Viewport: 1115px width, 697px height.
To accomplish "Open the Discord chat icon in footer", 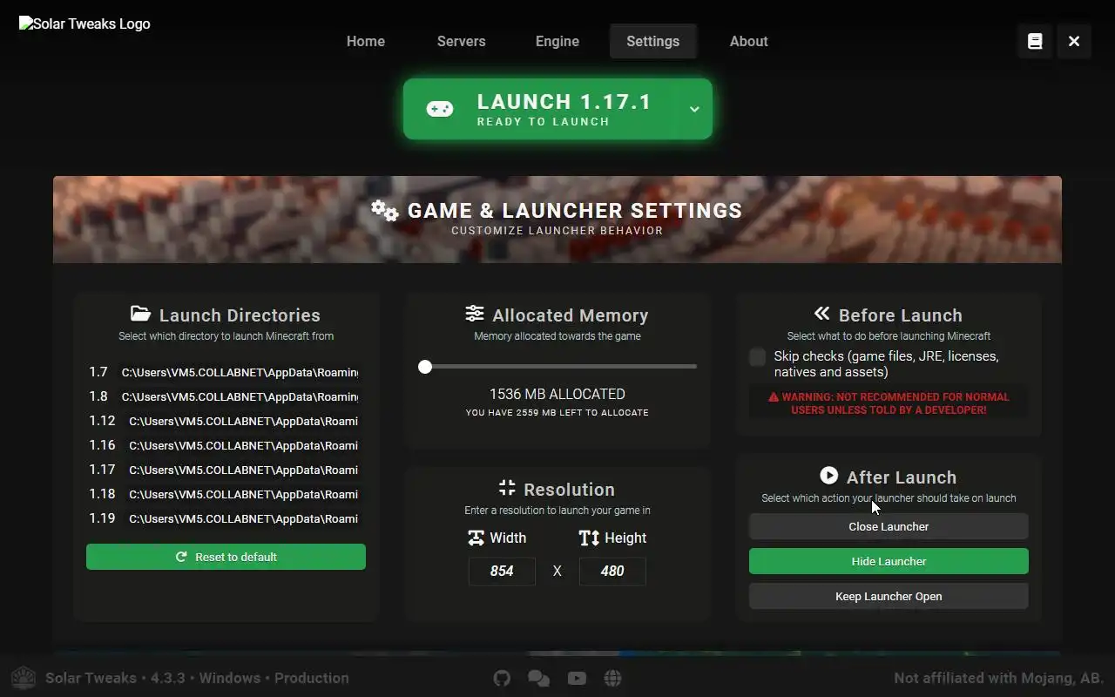I will click(539, 678).
